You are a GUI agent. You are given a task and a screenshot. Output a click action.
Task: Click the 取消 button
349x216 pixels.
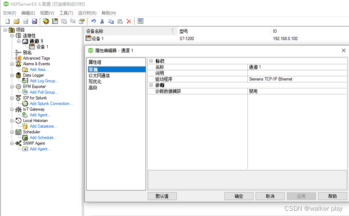[x=270, y=196]
